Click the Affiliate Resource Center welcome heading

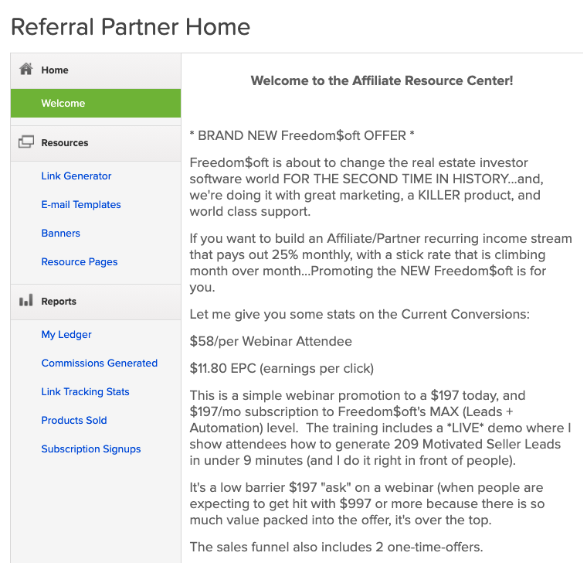coord(382,80)
